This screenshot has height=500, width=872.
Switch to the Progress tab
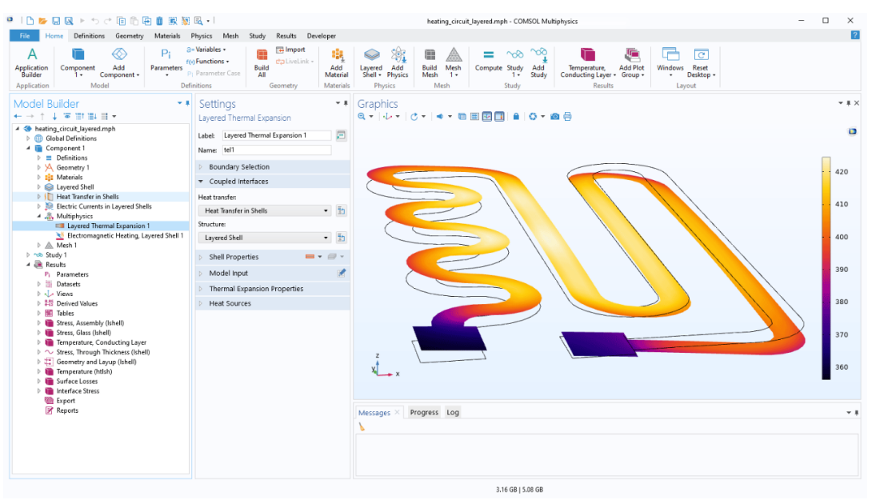click(424, 412)
